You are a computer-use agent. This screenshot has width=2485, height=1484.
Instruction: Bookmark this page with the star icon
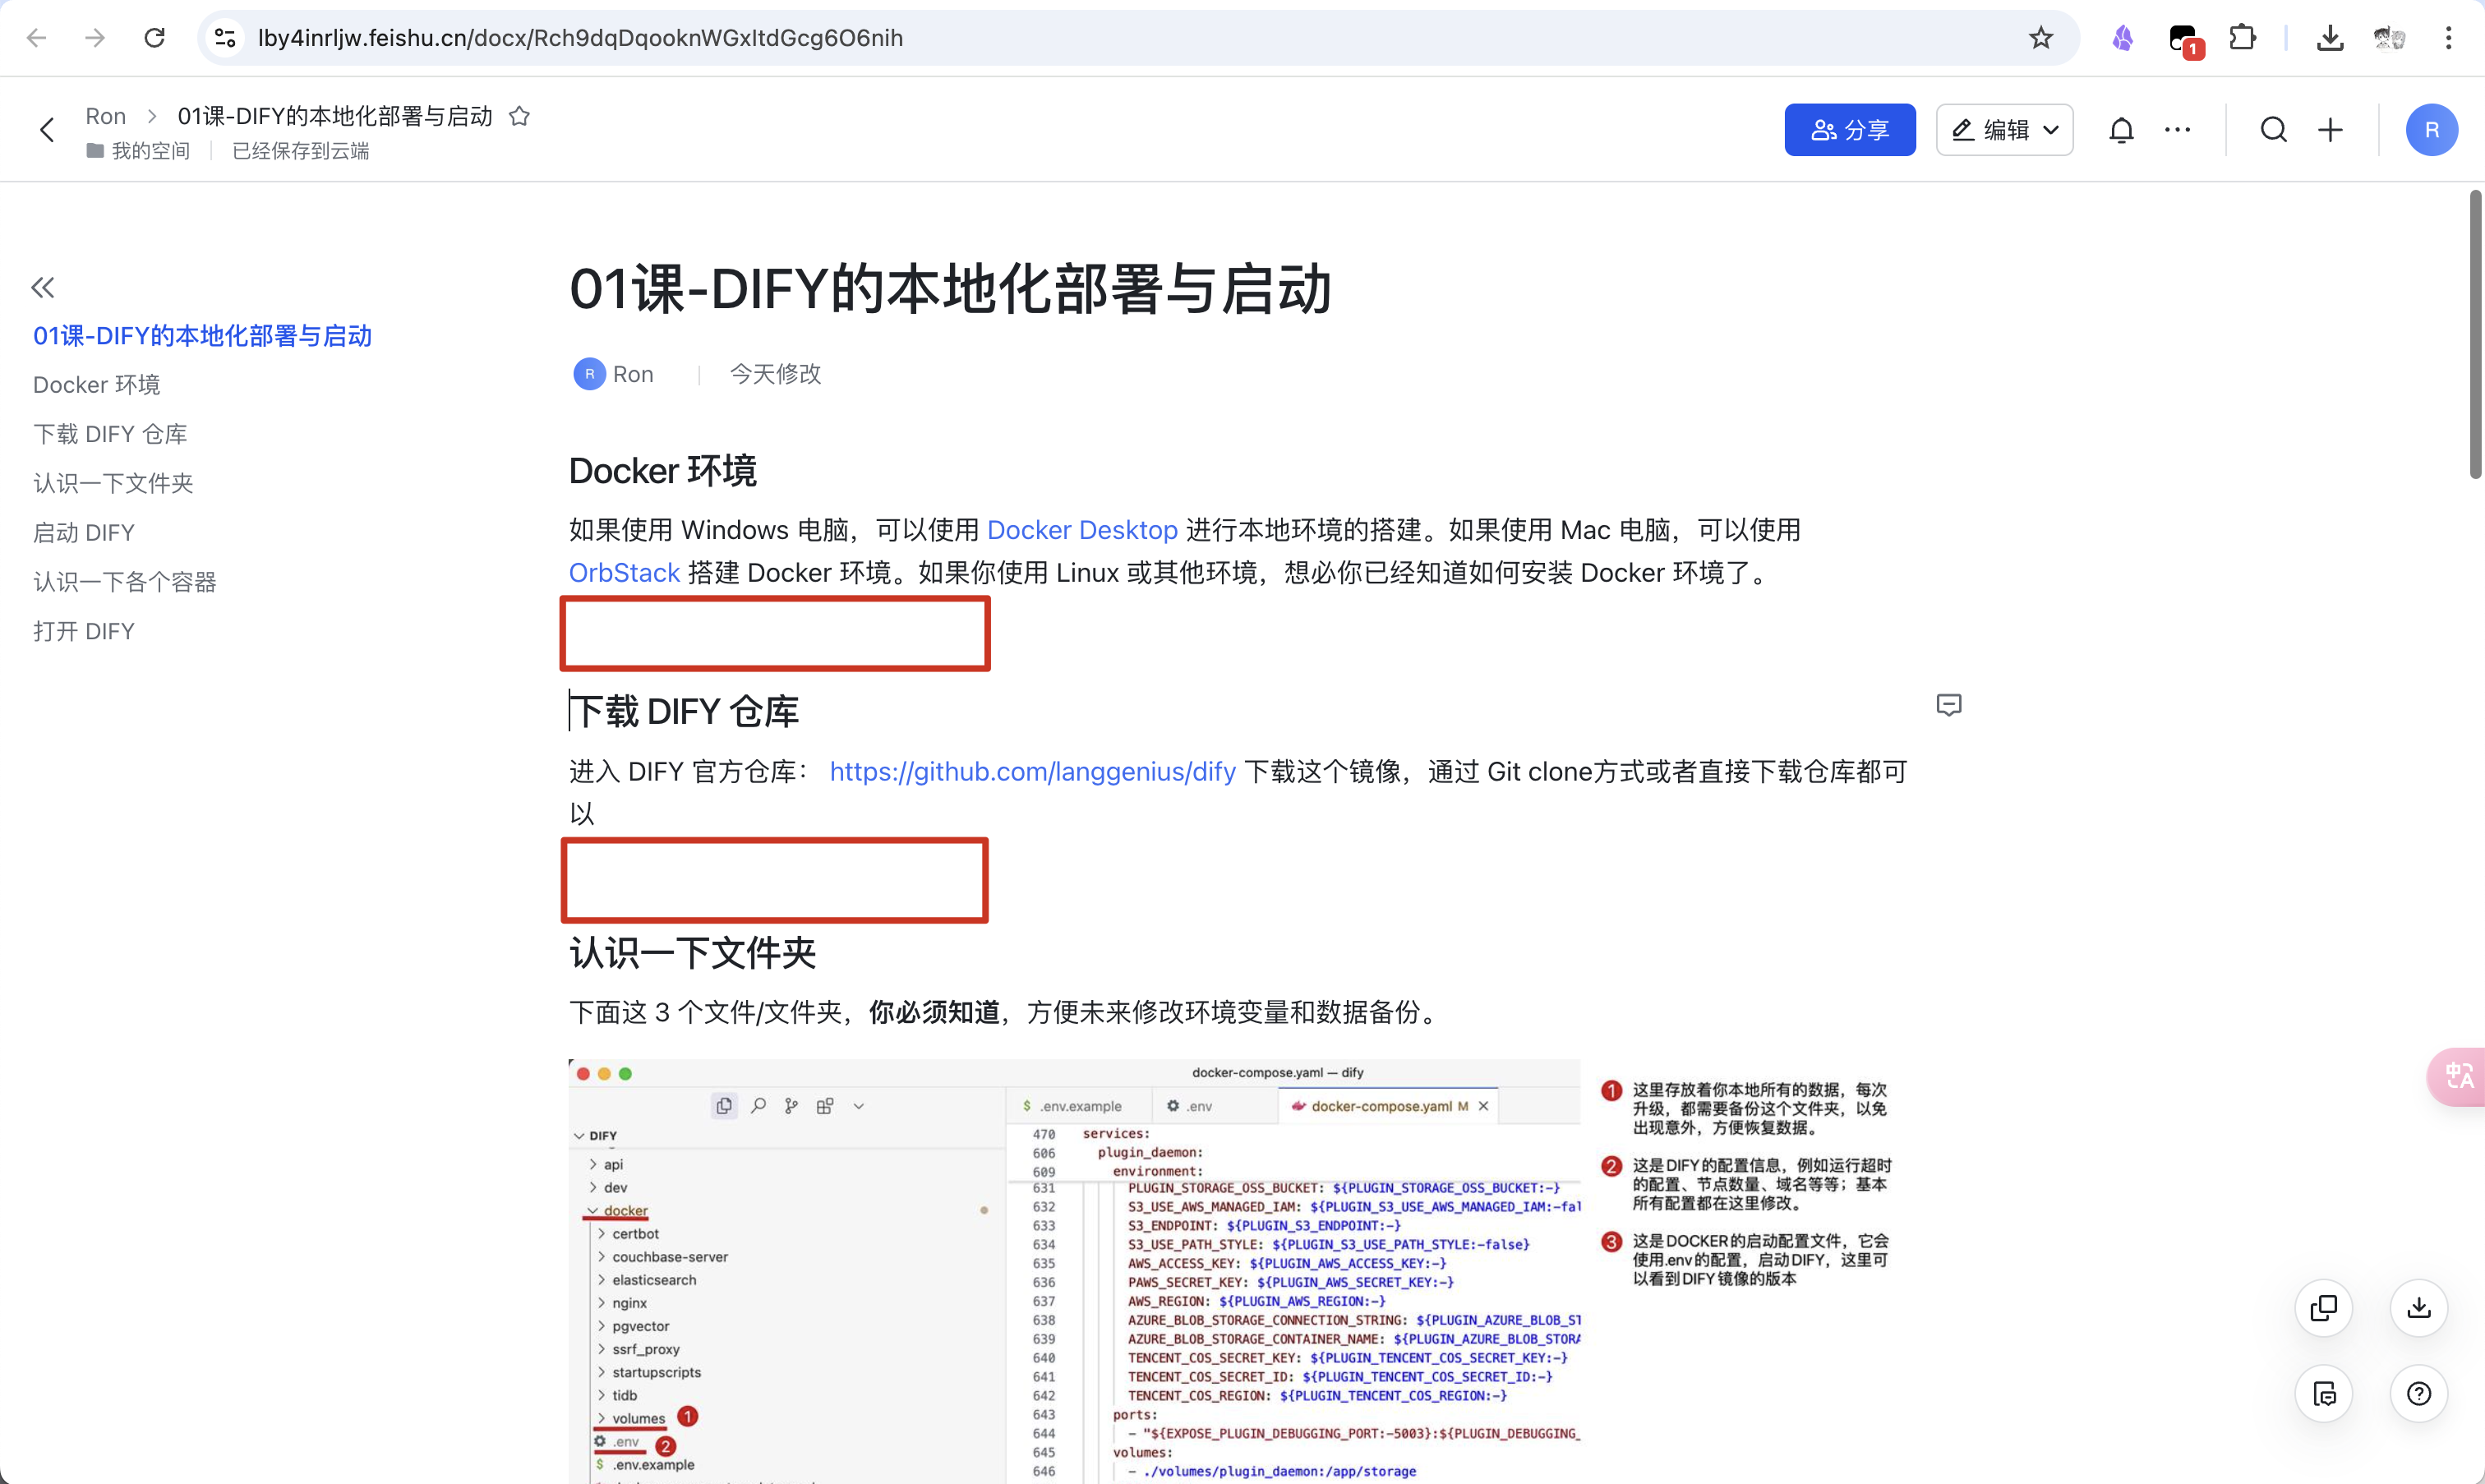click(2040, 38)
